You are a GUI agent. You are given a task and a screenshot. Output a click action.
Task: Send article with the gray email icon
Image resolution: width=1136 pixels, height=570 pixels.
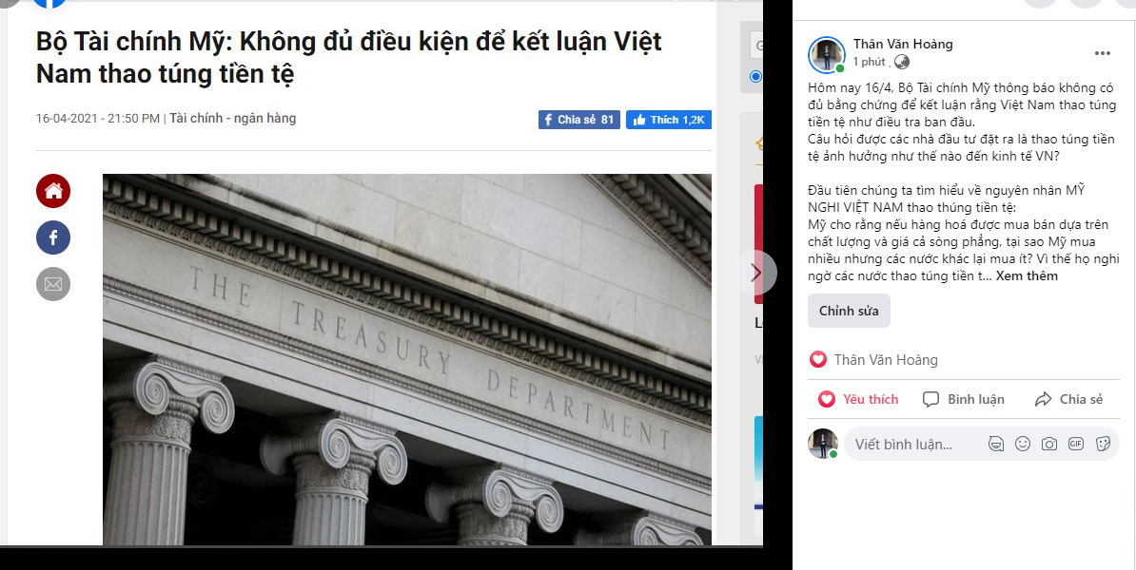tap(53, 284)
